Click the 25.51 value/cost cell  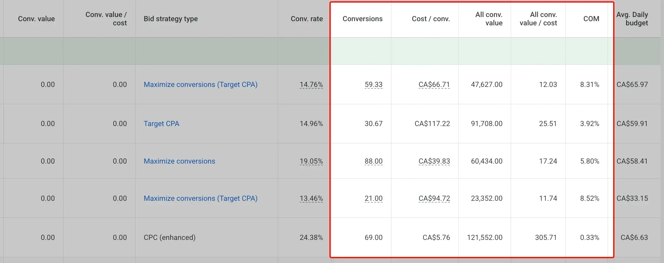click(x=548, y=123)
